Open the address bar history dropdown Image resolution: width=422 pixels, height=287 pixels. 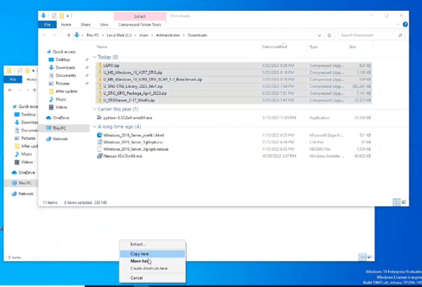point(319,35)
